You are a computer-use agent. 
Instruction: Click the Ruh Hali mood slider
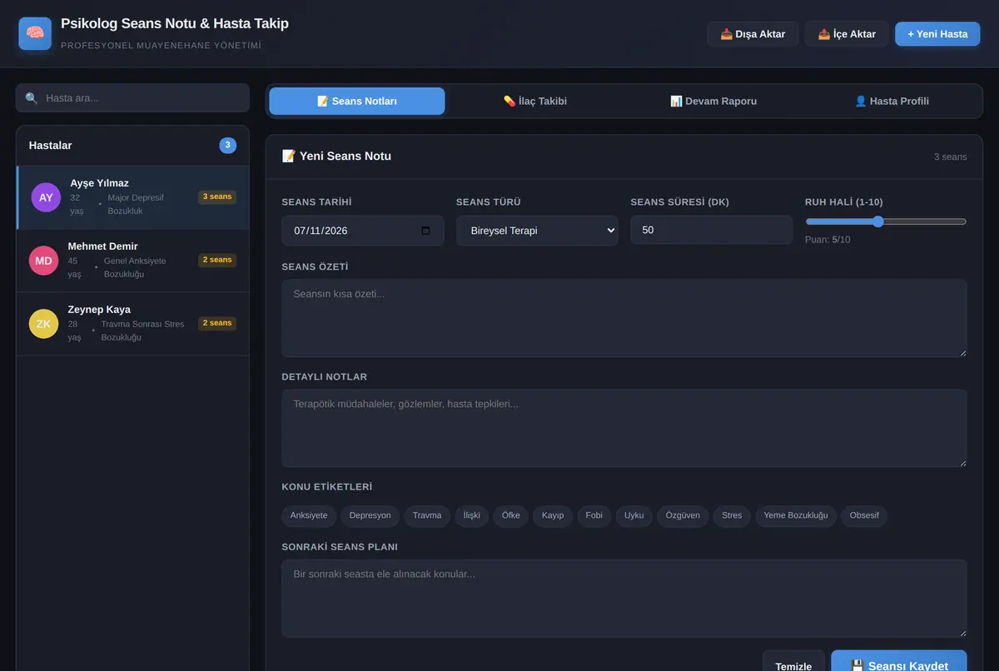[x=886, y=221]
